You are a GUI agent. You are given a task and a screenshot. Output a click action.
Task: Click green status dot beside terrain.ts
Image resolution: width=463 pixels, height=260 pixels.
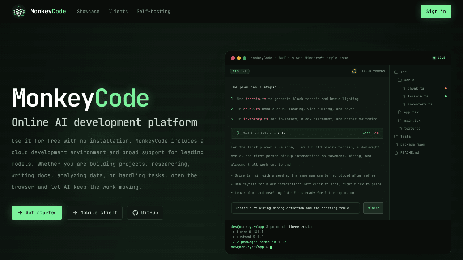pos(446,96)
